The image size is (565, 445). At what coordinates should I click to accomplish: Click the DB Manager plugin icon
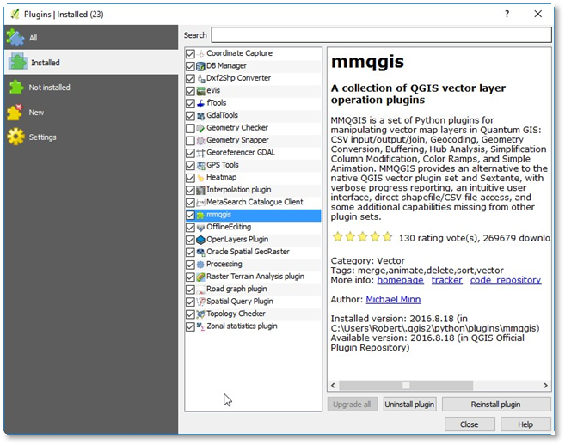pos(200,66)
